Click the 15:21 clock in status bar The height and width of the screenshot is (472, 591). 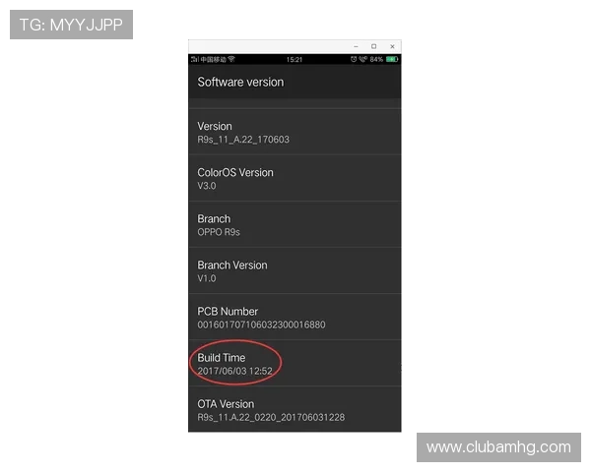(295, 59)
